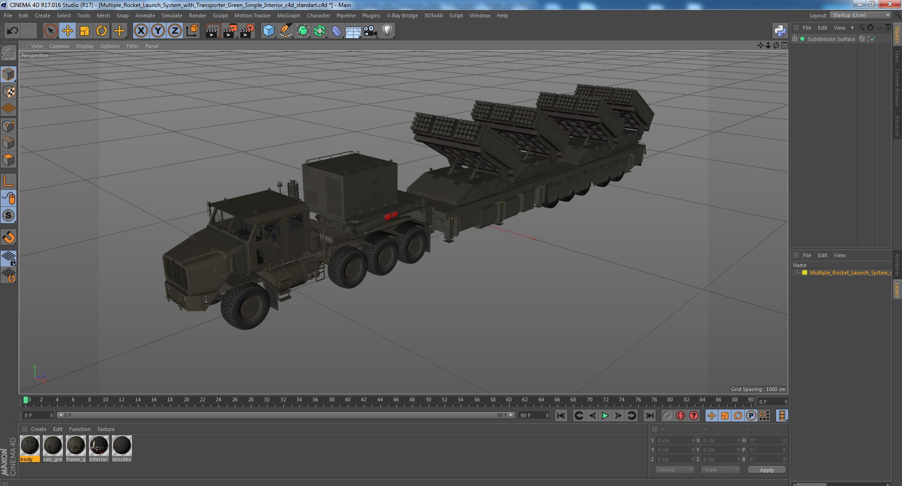Open the viewport Cameras menu
902x486 pixels.
coord(59,46)
